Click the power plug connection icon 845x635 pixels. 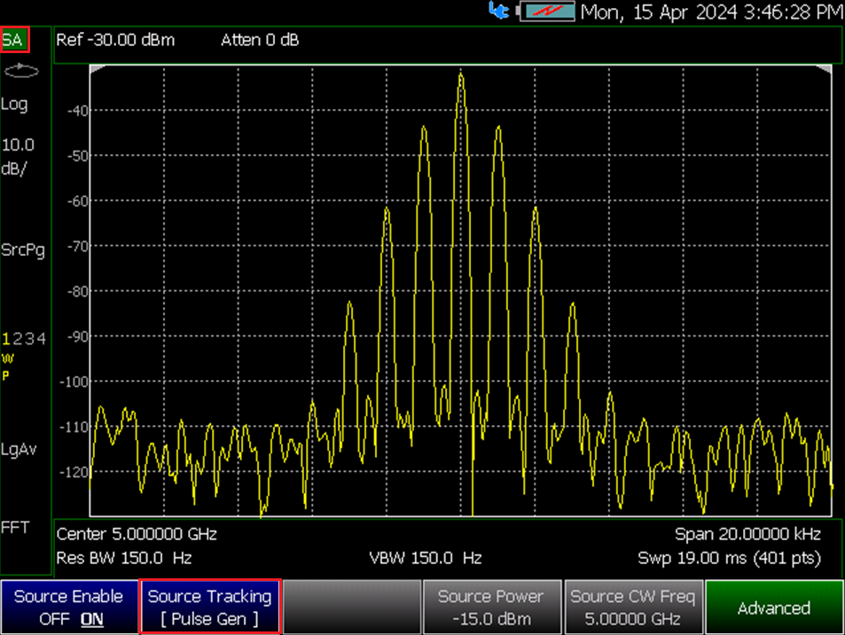498,11
